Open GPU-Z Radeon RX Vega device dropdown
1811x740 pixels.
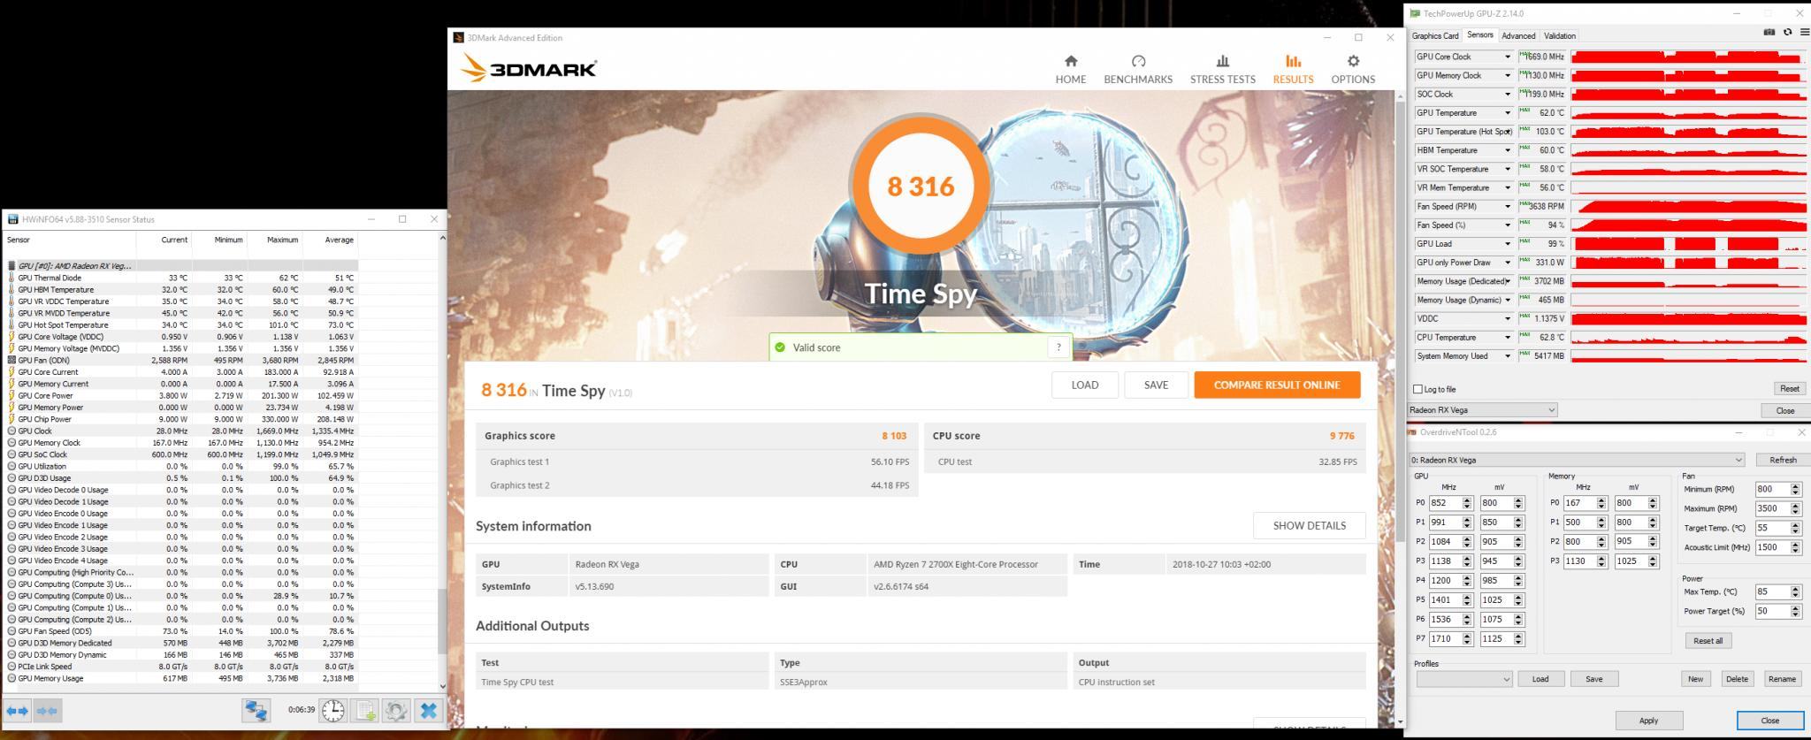tap(1482, 410)
